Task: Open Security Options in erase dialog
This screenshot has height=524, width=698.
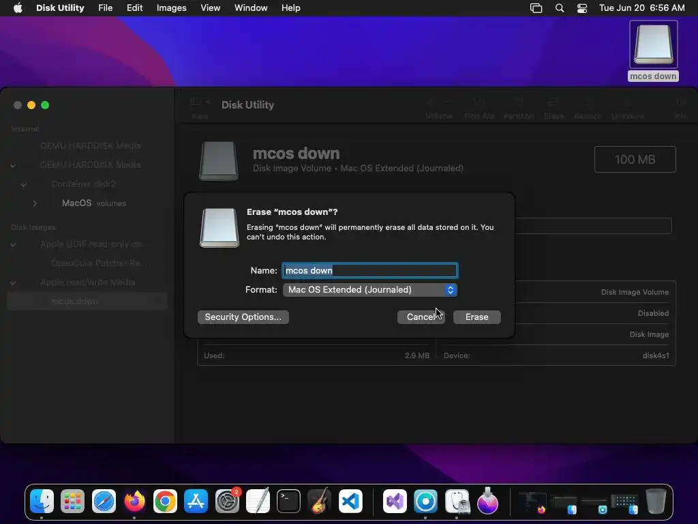Action: (x=243, y=317)
